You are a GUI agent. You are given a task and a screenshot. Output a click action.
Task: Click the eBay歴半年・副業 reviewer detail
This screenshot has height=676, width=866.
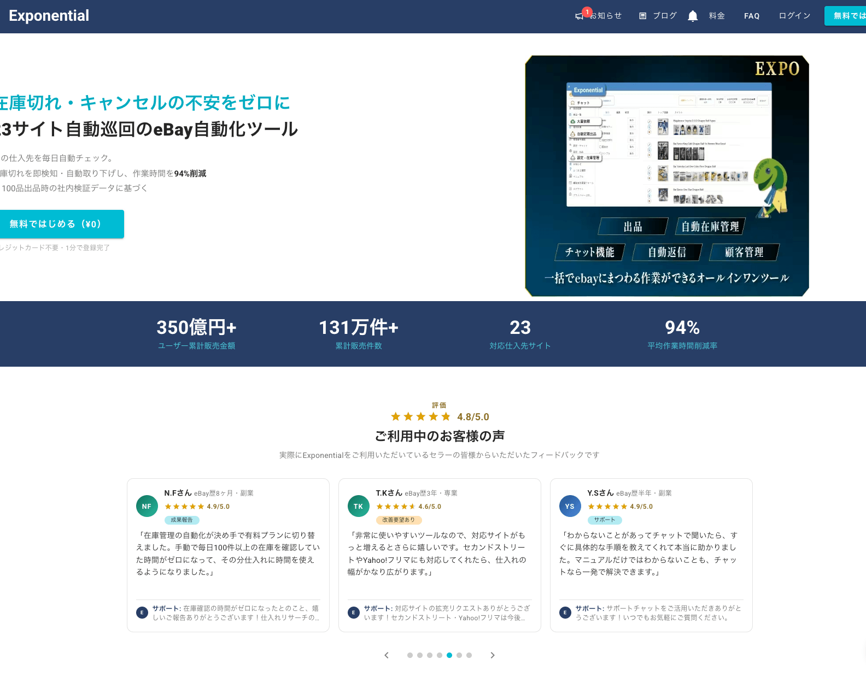click(x=644, y=493)
